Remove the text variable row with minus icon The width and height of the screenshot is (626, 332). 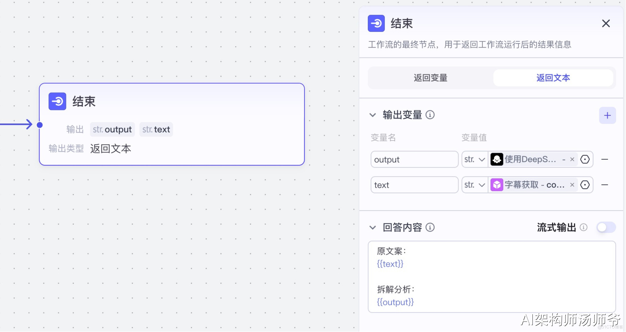[x=605, y=185]
